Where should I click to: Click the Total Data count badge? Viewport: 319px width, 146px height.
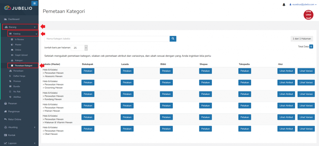(x=311, y=46)
